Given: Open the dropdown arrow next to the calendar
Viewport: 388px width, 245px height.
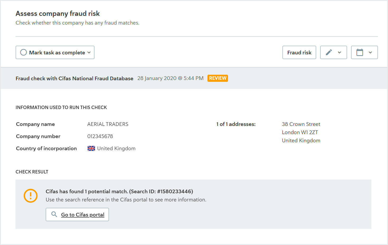Looking at the screenshot, I should (x=370, y=53).
